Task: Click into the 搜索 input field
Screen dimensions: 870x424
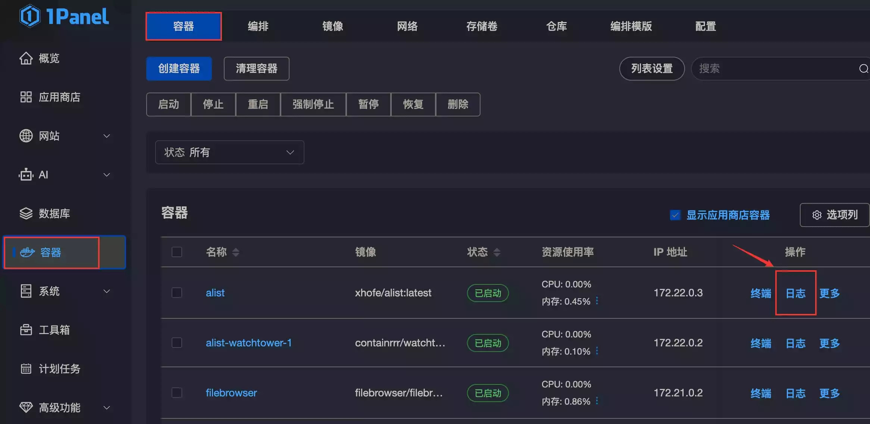Action: (x=776, y=69)
